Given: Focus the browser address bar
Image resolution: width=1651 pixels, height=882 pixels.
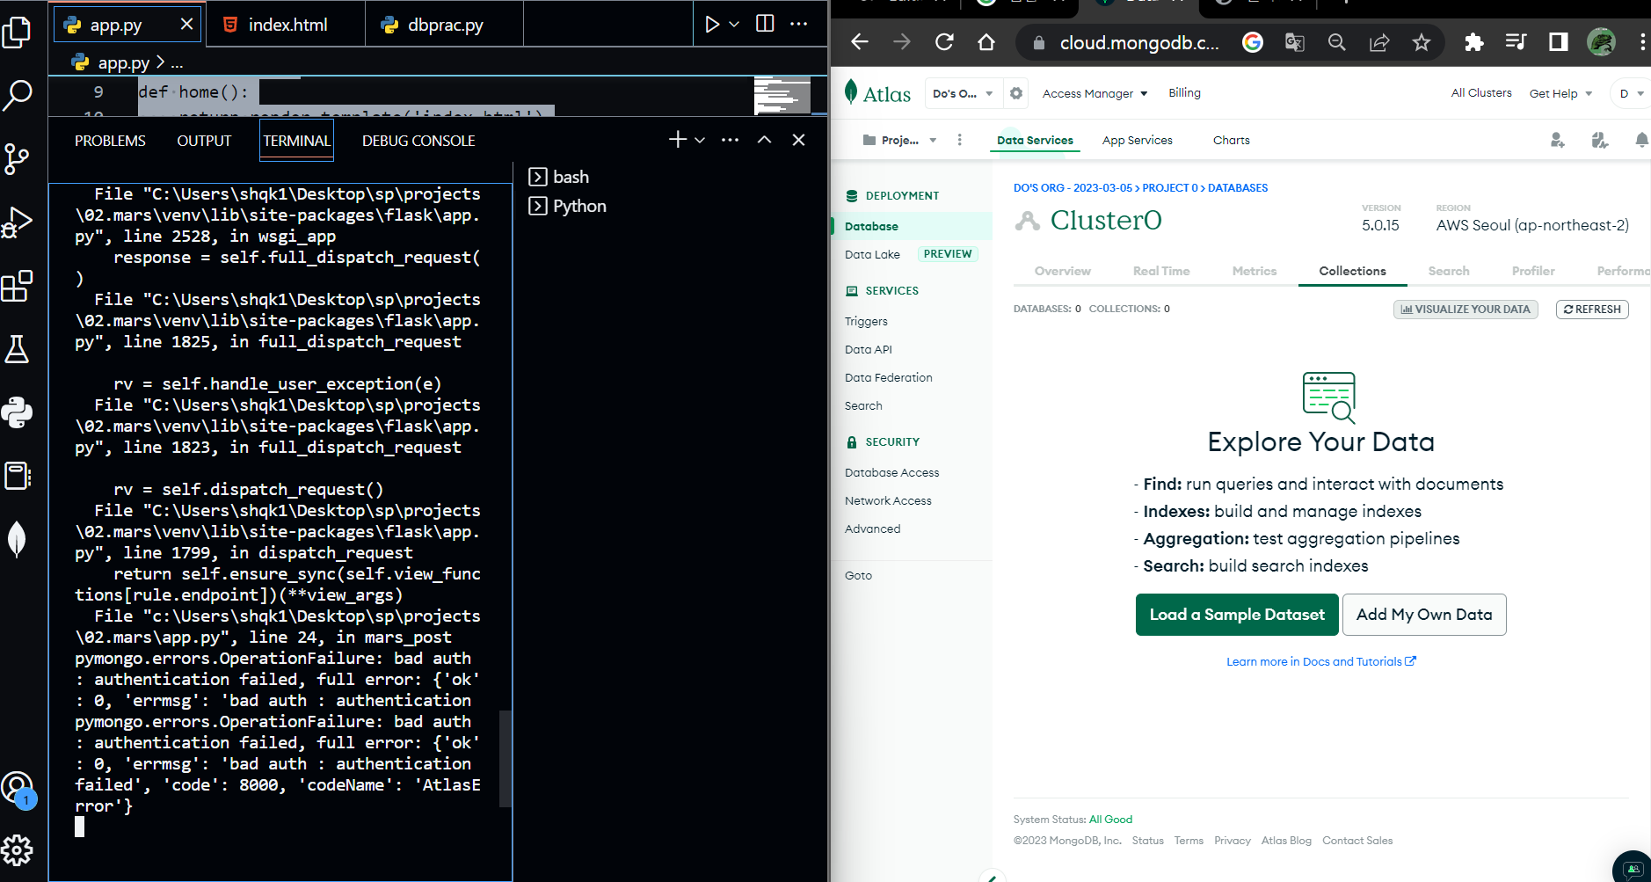Looking at the screenshot, I should pos(1138,42).
